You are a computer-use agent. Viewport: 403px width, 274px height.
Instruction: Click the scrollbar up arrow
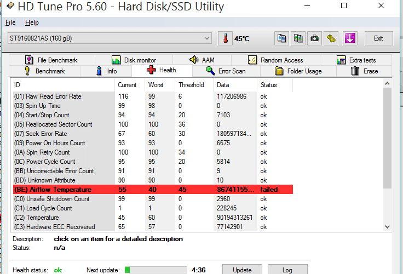387,83
